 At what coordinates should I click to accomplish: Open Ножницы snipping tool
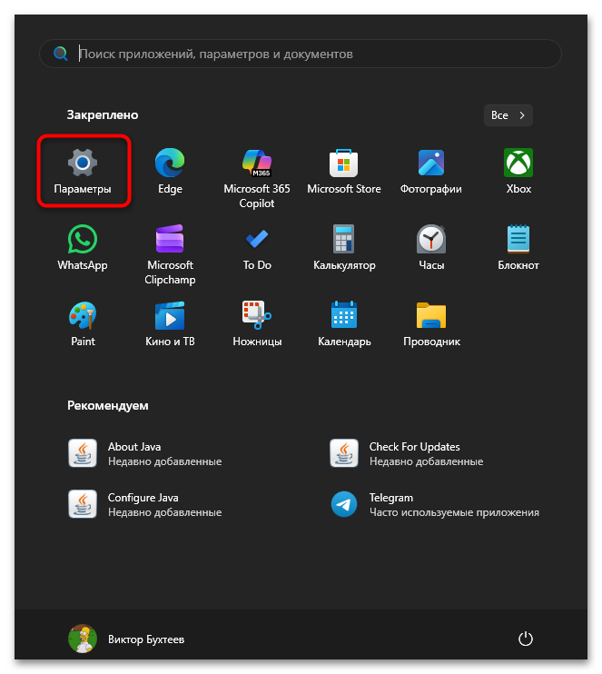257,324
